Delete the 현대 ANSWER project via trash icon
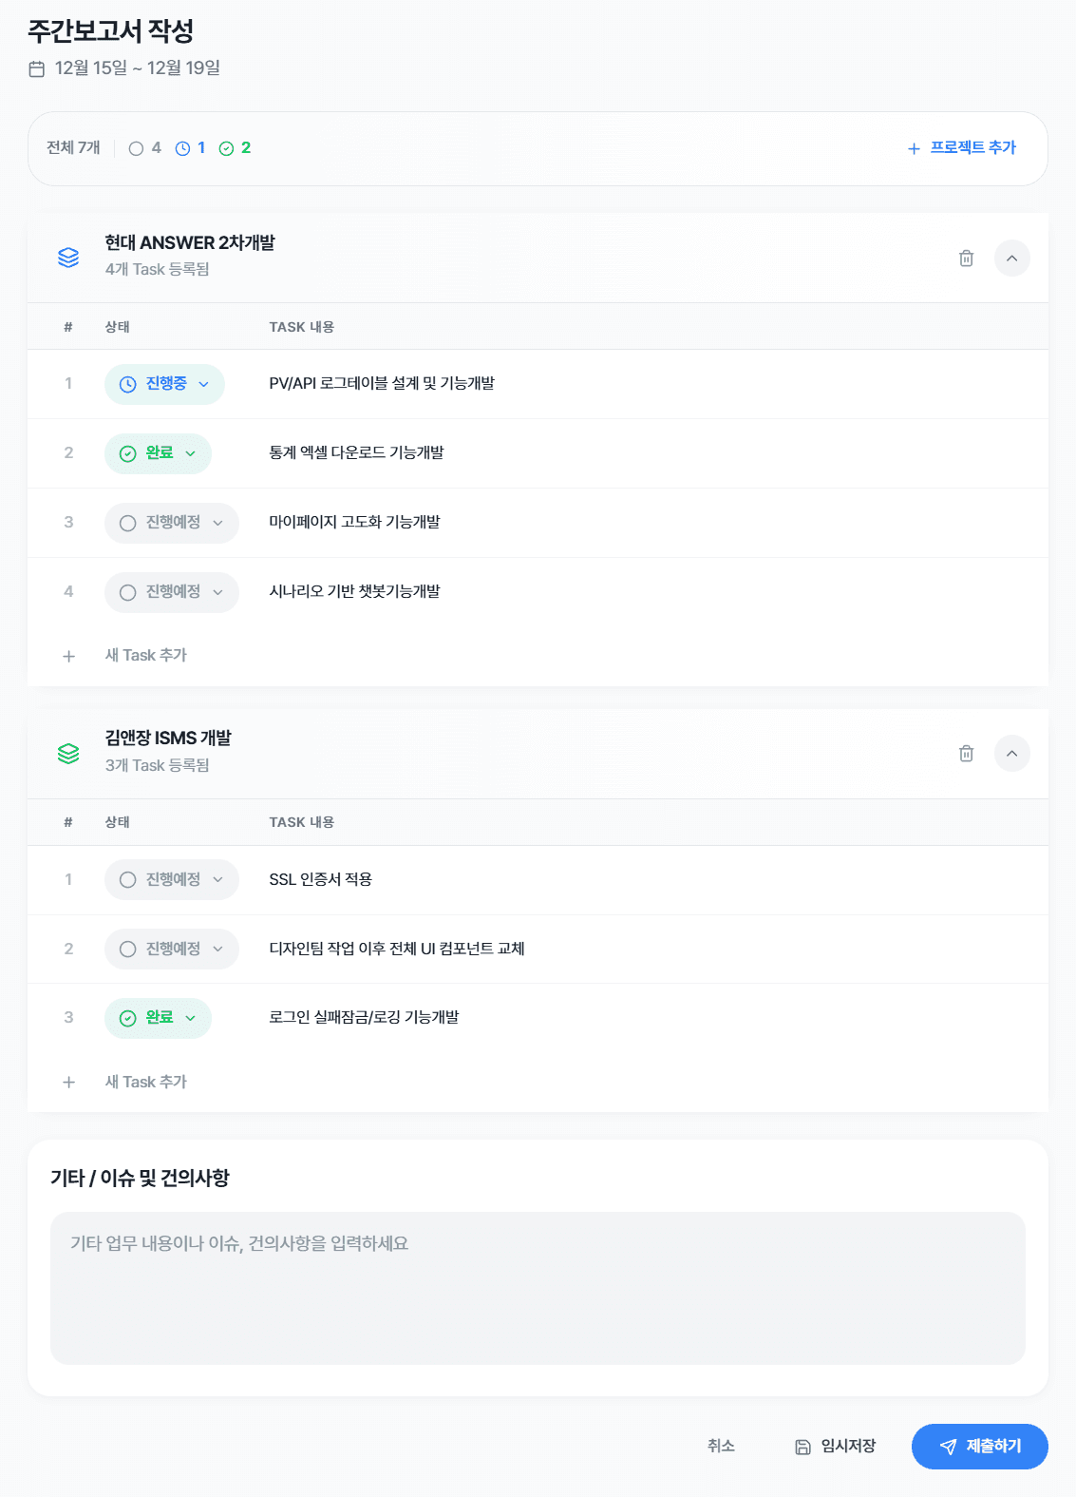 click(x=966, y=258)
